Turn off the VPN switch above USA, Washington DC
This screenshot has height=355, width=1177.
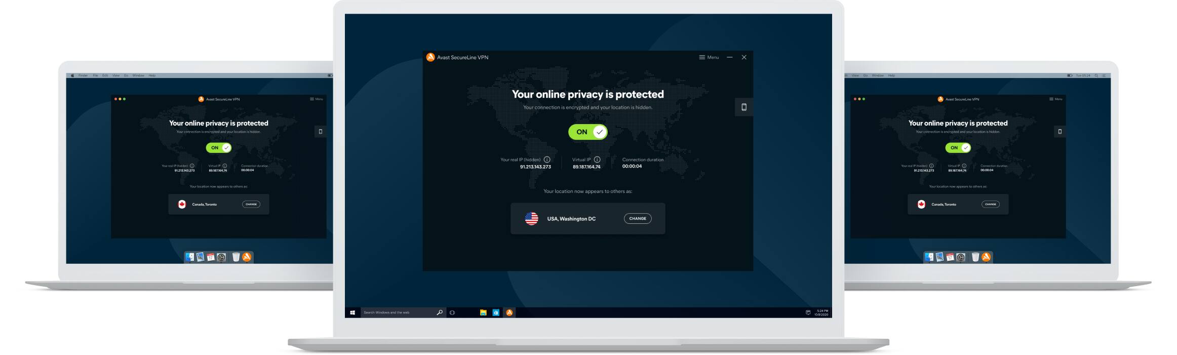(587, 132)
